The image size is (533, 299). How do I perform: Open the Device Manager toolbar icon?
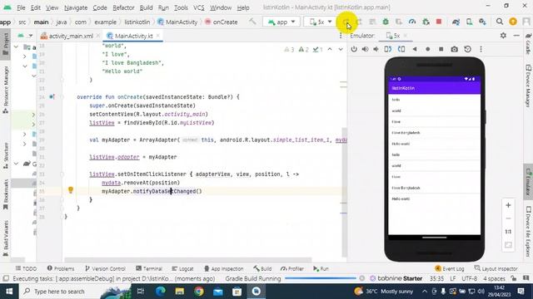(x=469, y=22)
